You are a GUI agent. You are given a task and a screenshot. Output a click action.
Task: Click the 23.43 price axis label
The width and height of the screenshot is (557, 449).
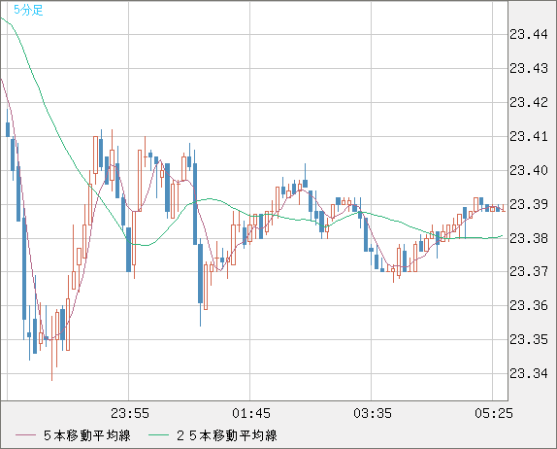click(529, 68)
